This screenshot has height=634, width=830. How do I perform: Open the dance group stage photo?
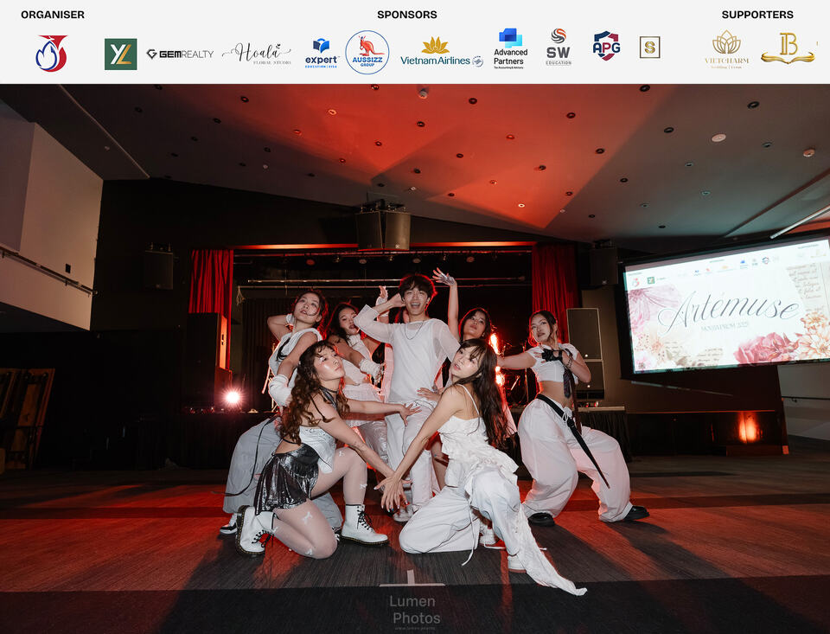[415, 359]
